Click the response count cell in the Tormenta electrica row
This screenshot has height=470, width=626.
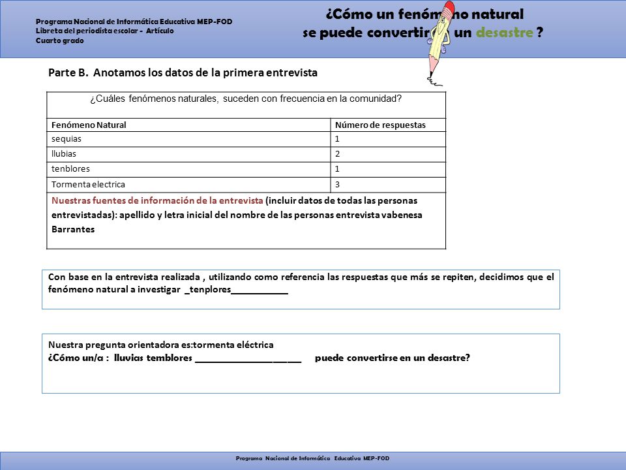coord(388,185)
